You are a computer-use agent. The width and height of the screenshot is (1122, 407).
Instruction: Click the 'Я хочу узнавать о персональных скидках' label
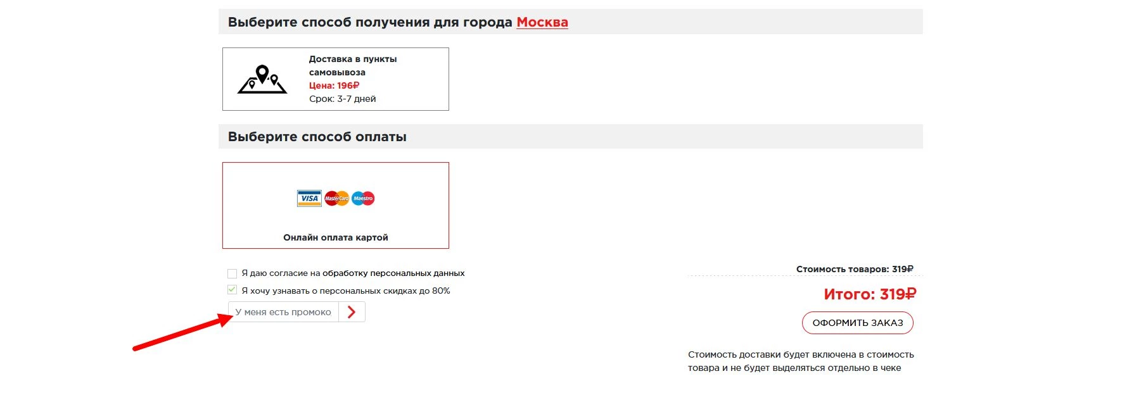pos(345,291)
